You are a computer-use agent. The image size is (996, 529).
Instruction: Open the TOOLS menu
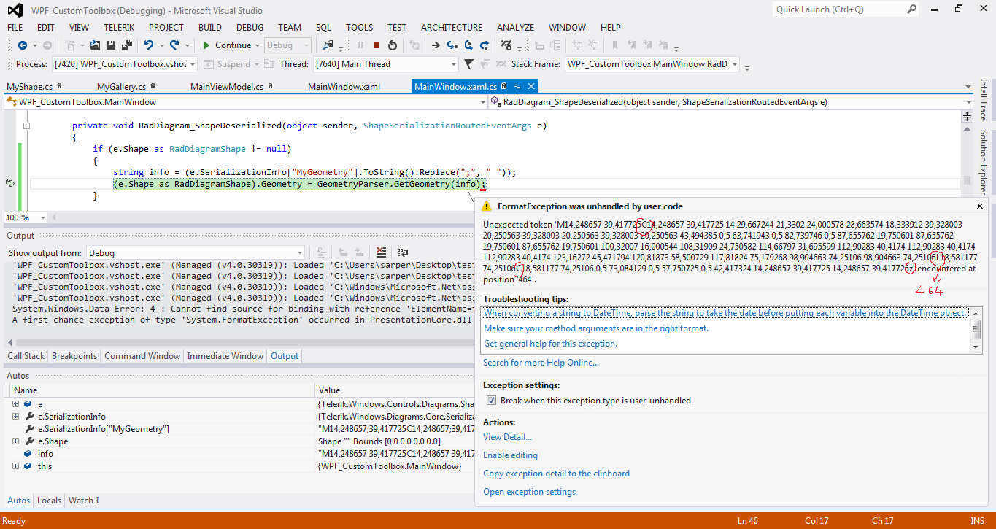359,28
